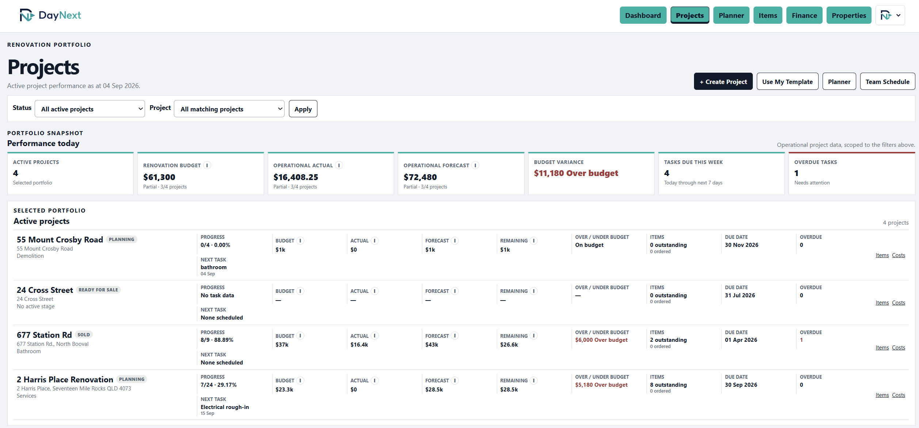
Task: Open the Status filter dropdown
Action: pyautogui.click(x=90, y=109)
